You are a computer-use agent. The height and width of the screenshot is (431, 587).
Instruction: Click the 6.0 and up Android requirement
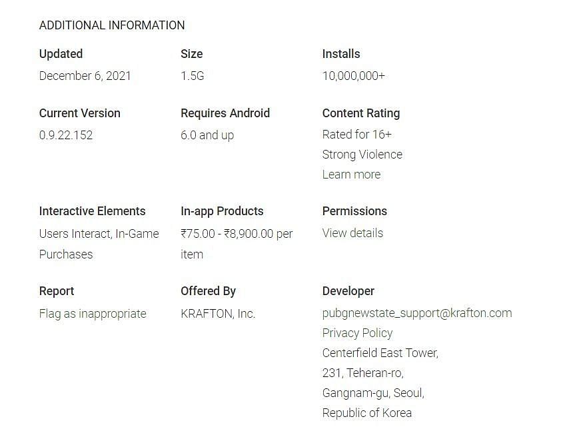tap(207, 135)
